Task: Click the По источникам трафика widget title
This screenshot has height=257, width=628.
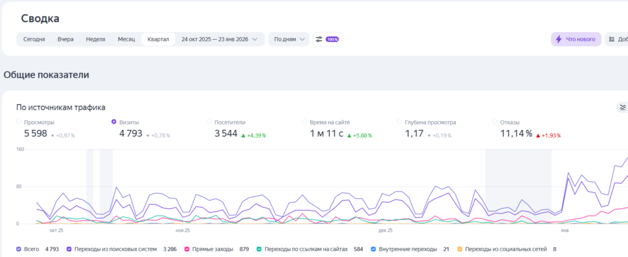Action: coord(61,108)
